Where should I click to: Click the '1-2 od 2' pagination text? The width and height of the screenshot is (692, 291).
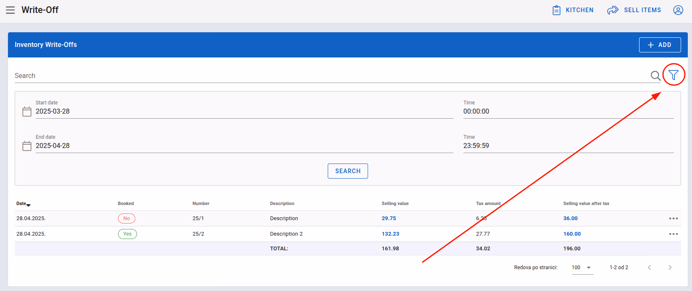[x=619, y=268]
